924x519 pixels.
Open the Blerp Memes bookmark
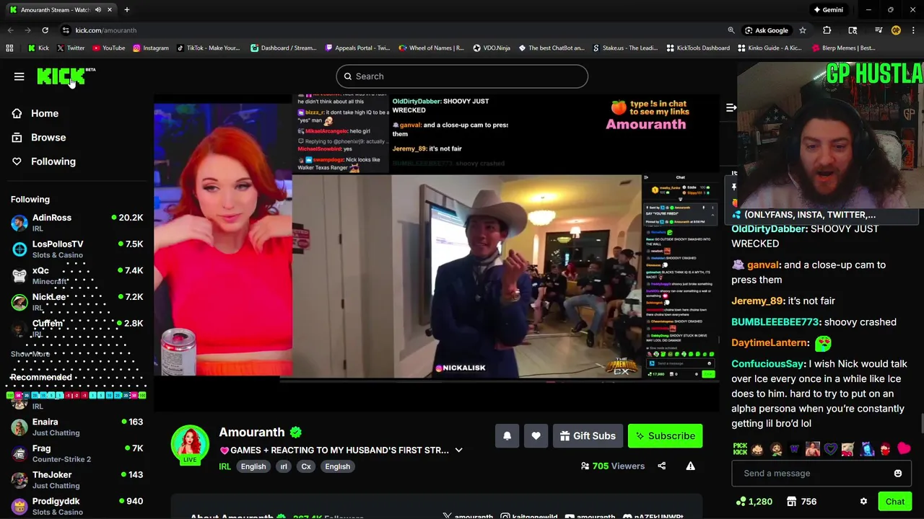click(x=844, y=48)
